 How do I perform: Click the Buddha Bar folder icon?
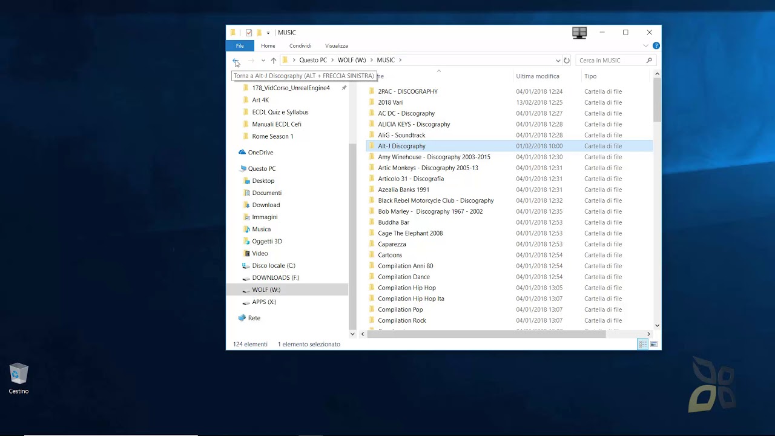[x=372, y=222]
